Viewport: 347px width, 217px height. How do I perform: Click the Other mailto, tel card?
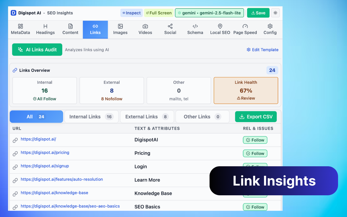[x=179, y=91]
